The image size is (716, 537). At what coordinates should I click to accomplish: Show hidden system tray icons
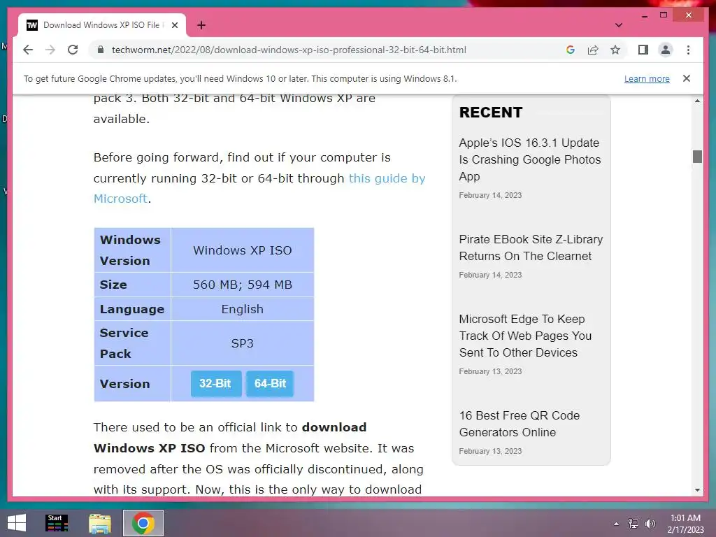pos(617,524)
